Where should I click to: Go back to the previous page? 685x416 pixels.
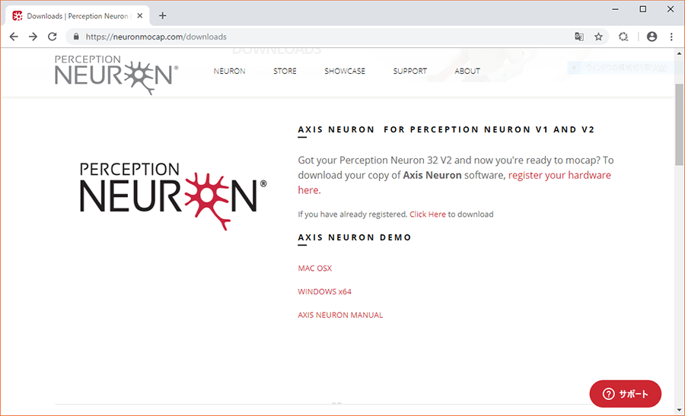14,37
